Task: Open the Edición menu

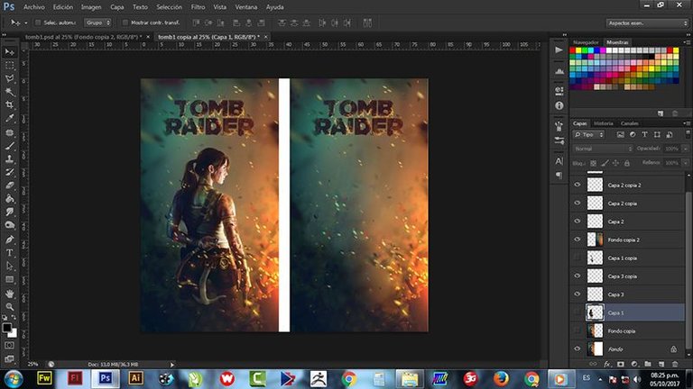Action: (63, 7)
